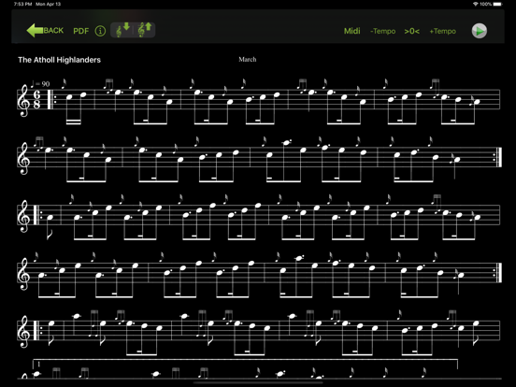Reset tempo with the >0< button
Viewport: 516px width, 387px height.
412,31
